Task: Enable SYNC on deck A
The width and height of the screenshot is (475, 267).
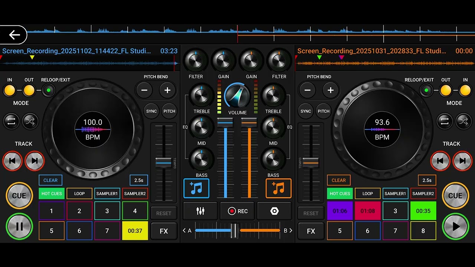Action: (151, 111)
